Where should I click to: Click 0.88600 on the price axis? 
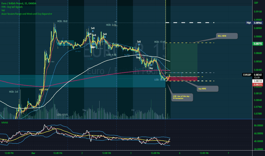258,53
